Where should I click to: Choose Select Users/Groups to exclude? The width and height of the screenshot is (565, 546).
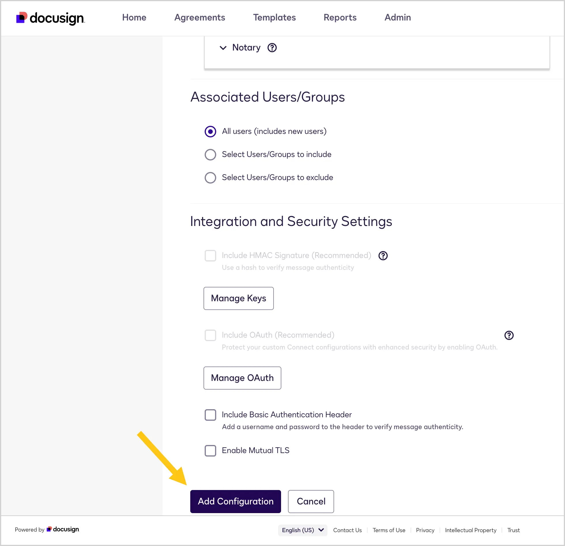[210, 178]
